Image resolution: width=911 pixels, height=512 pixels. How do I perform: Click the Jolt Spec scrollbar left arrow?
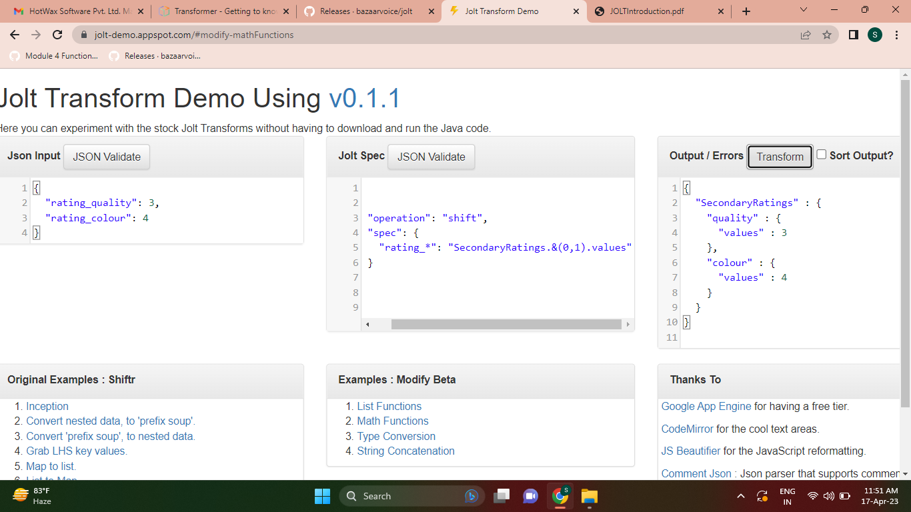(x=368, y=324)
